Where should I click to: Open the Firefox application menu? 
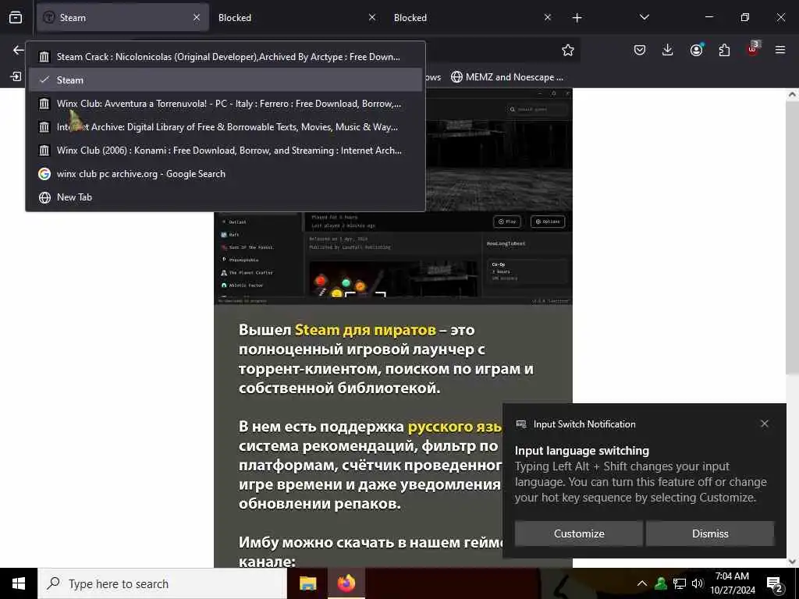click(x=780, y=50)
